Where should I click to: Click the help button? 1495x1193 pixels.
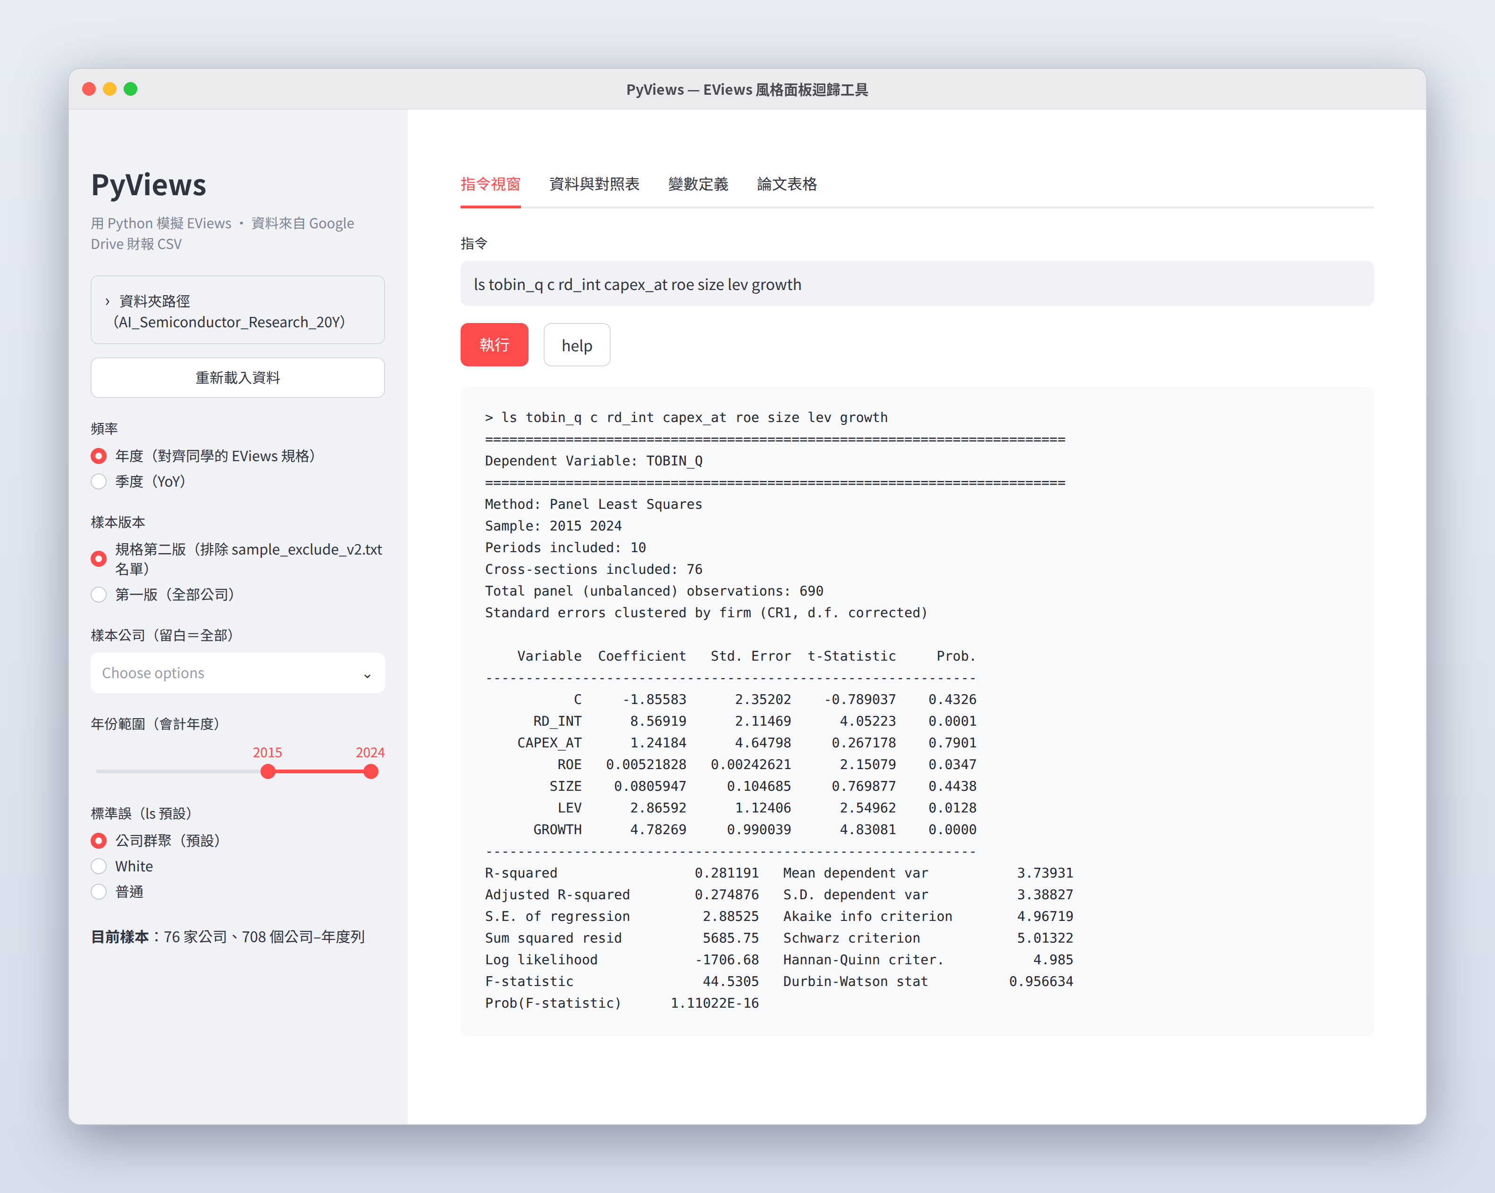click(x=576, y=344)
